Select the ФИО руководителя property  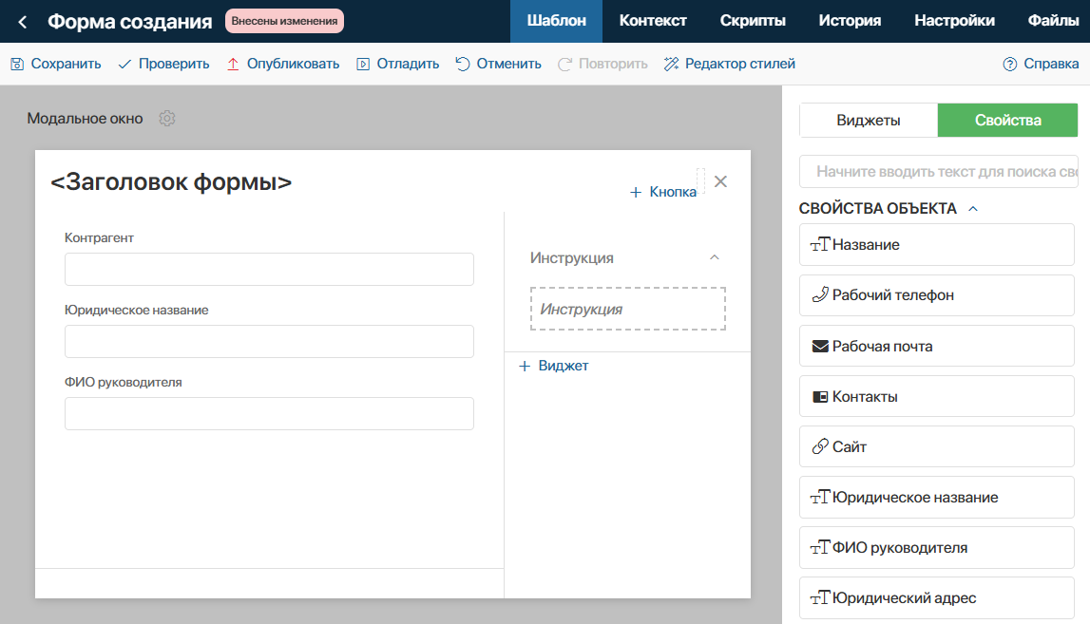(x=936, y=548)
